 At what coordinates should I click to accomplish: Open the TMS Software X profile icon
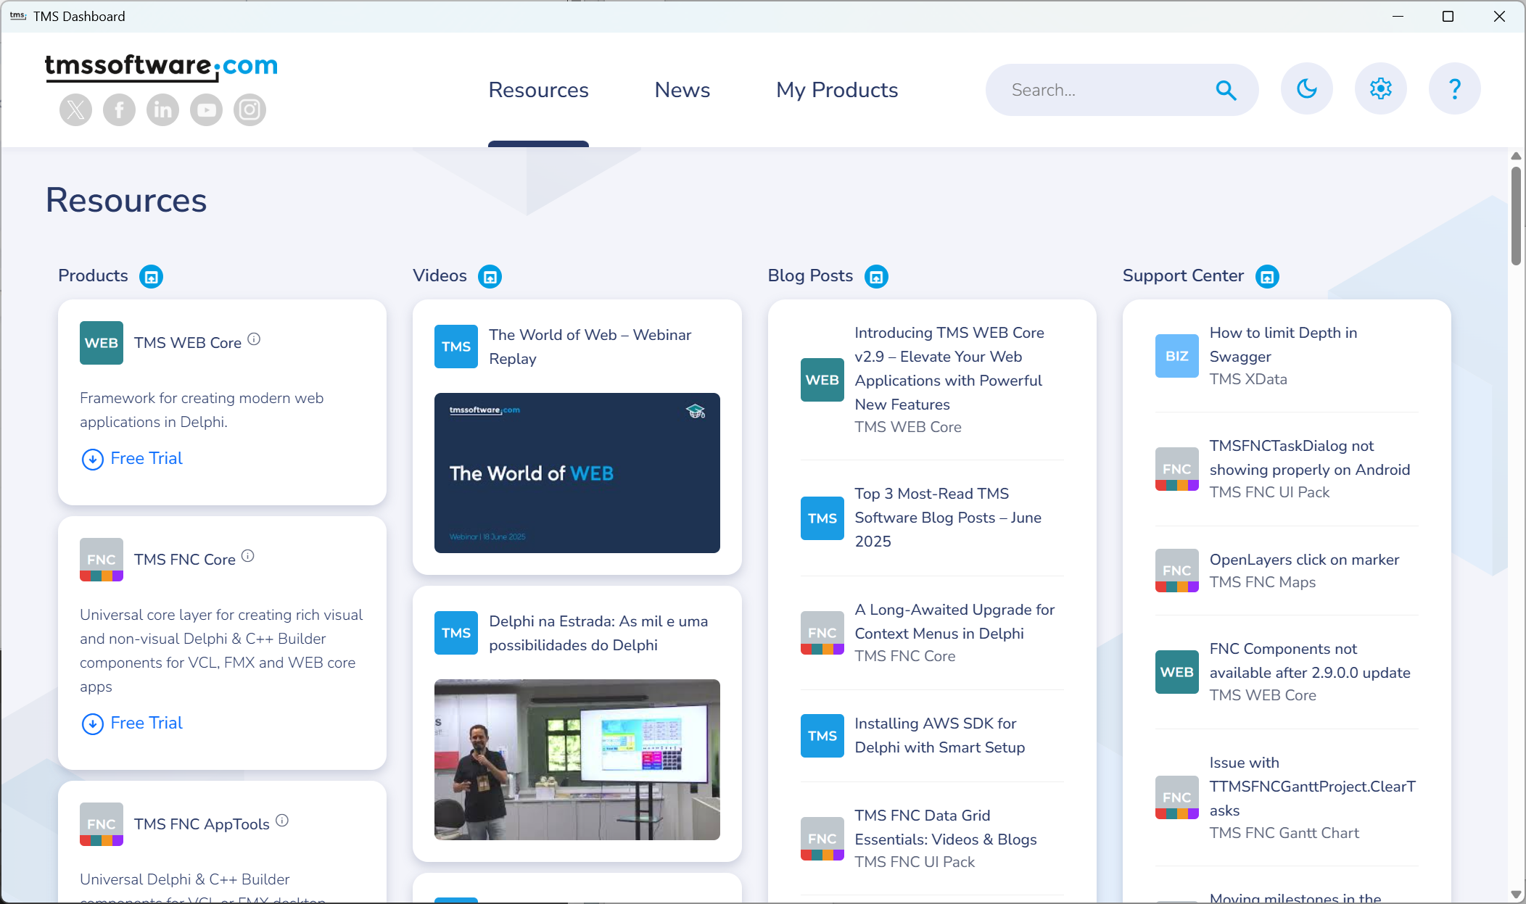click(75, 109)
